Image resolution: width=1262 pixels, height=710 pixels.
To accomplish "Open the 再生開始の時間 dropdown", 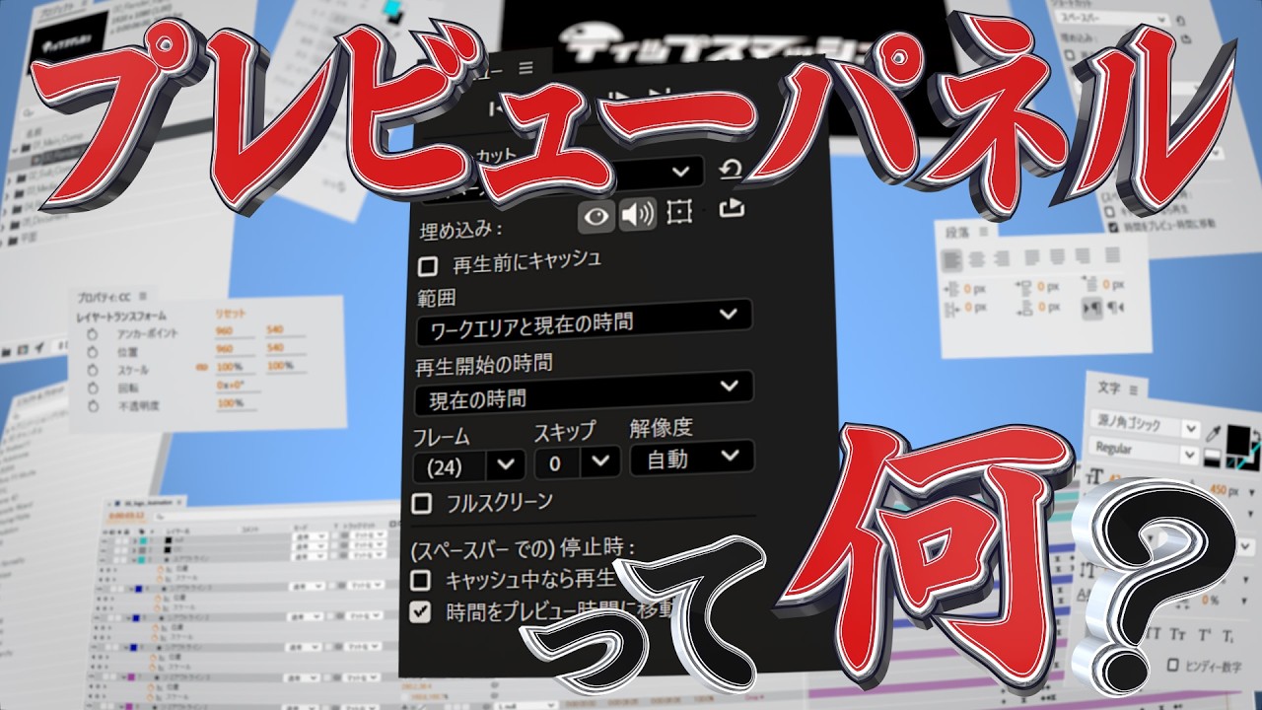I will pos(584,392).
